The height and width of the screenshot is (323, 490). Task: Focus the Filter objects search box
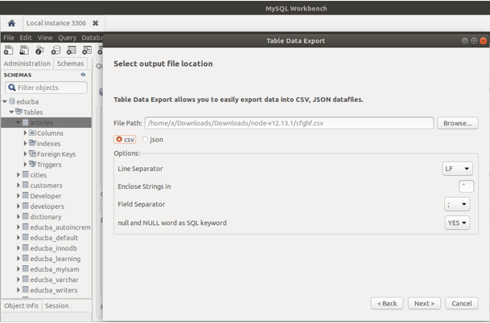click(46, 88)
